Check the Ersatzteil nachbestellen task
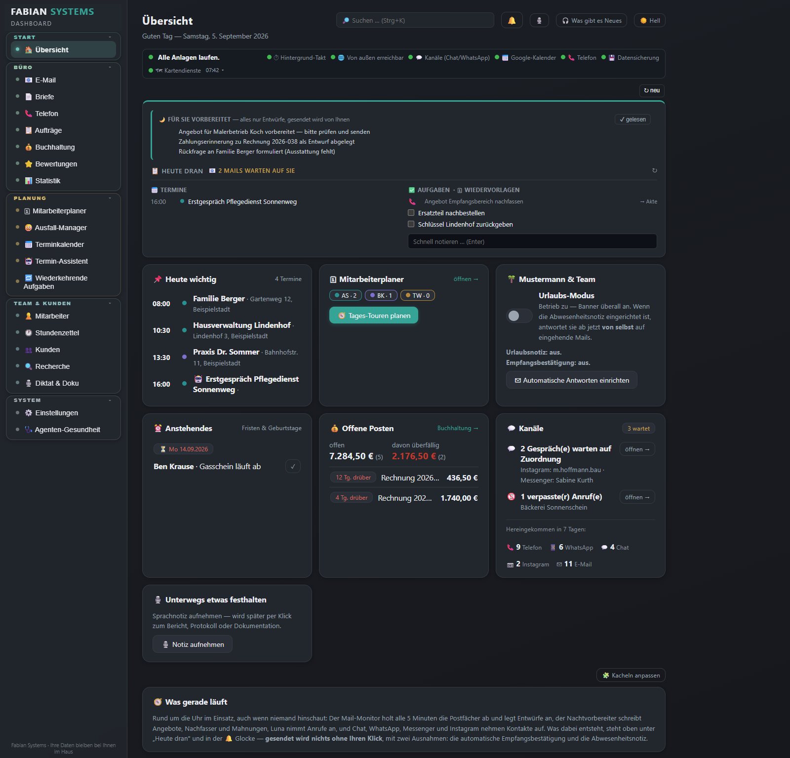The image size is (790, 758). click(x=411, y=213)
